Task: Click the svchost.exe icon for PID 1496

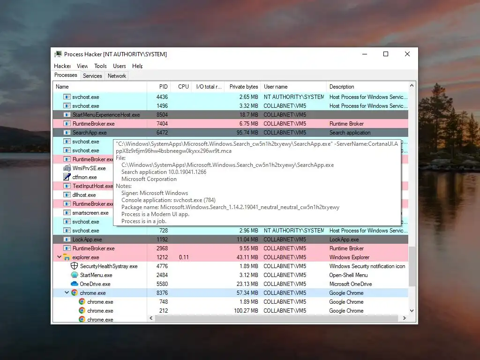Action: (x=67, y=105)
